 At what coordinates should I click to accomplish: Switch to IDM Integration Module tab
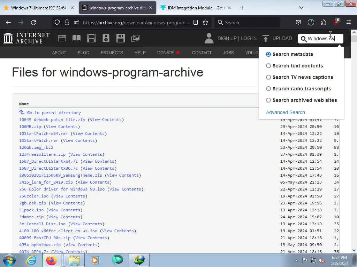[x=196, y=8]
